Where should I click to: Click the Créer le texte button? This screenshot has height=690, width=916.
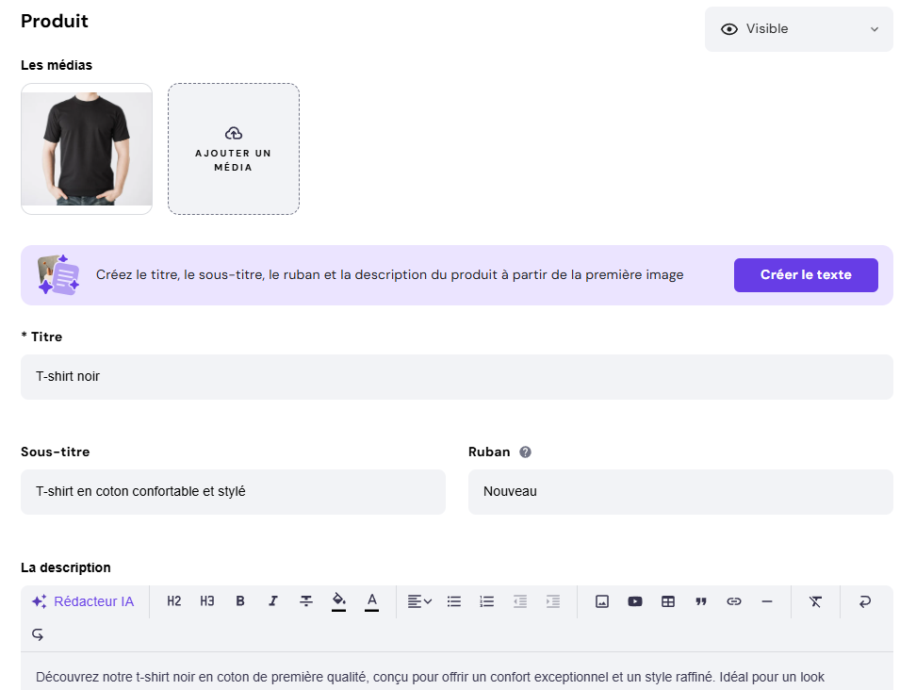coord(806,274)
